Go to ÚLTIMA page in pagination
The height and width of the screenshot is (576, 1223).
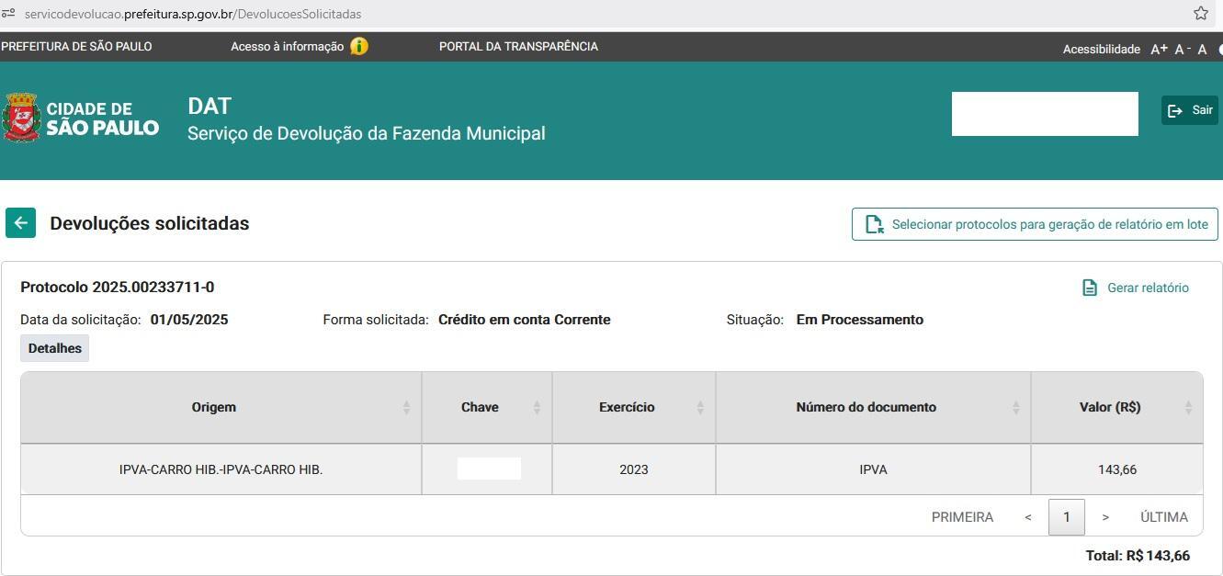1164,517
